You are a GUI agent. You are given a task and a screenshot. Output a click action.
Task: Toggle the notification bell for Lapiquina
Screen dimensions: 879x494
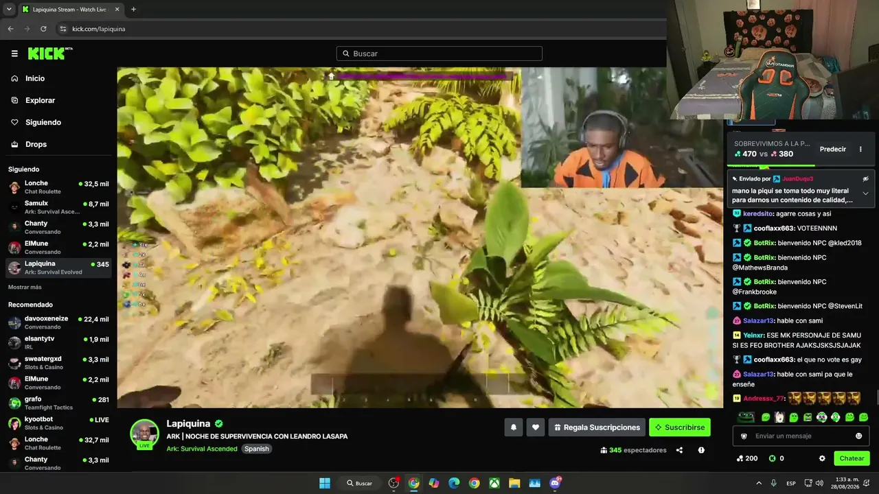pos(514,427)
